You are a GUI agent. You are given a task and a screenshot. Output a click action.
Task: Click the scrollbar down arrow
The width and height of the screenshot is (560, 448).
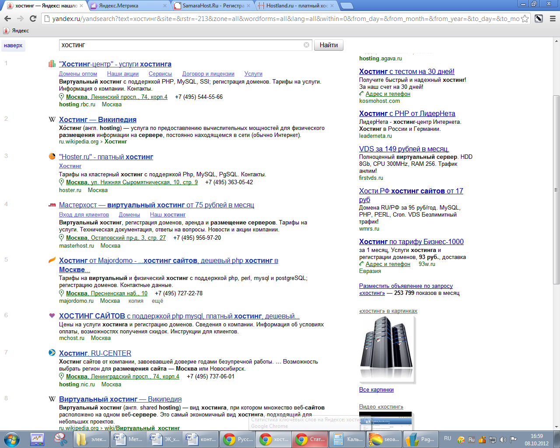[556, 427]
